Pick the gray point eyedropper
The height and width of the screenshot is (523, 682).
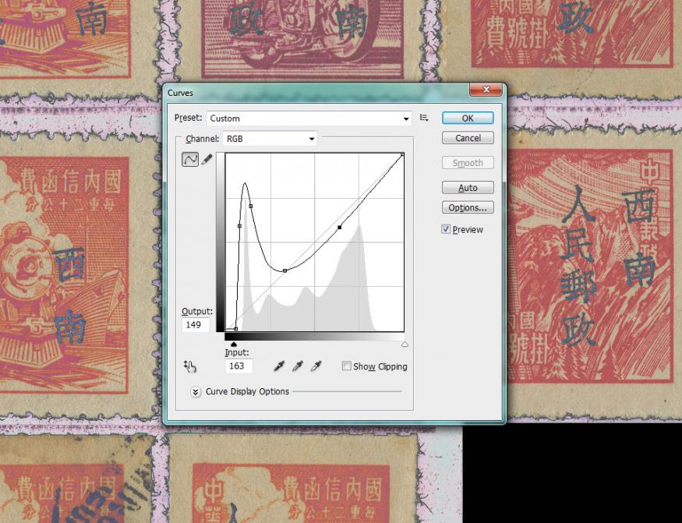pos(298,366)
